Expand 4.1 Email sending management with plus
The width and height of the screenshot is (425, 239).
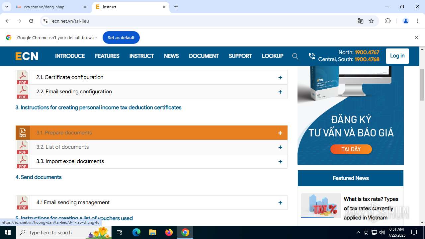pyautogui.click(x=280, y=202)
